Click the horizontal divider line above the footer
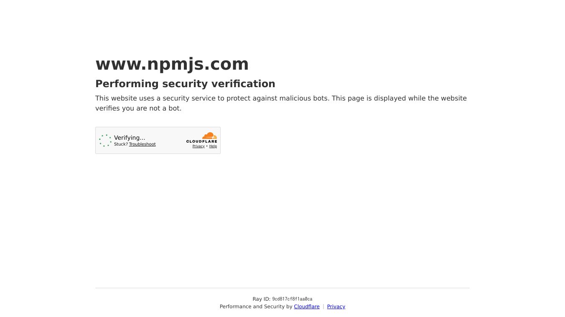 [x=282, y=288]
